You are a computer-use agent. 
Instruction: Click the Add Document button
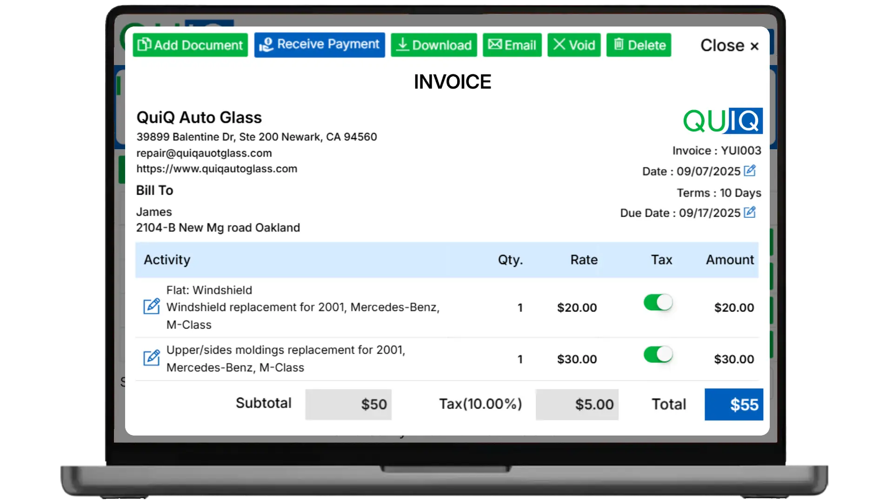coord(190,45)
